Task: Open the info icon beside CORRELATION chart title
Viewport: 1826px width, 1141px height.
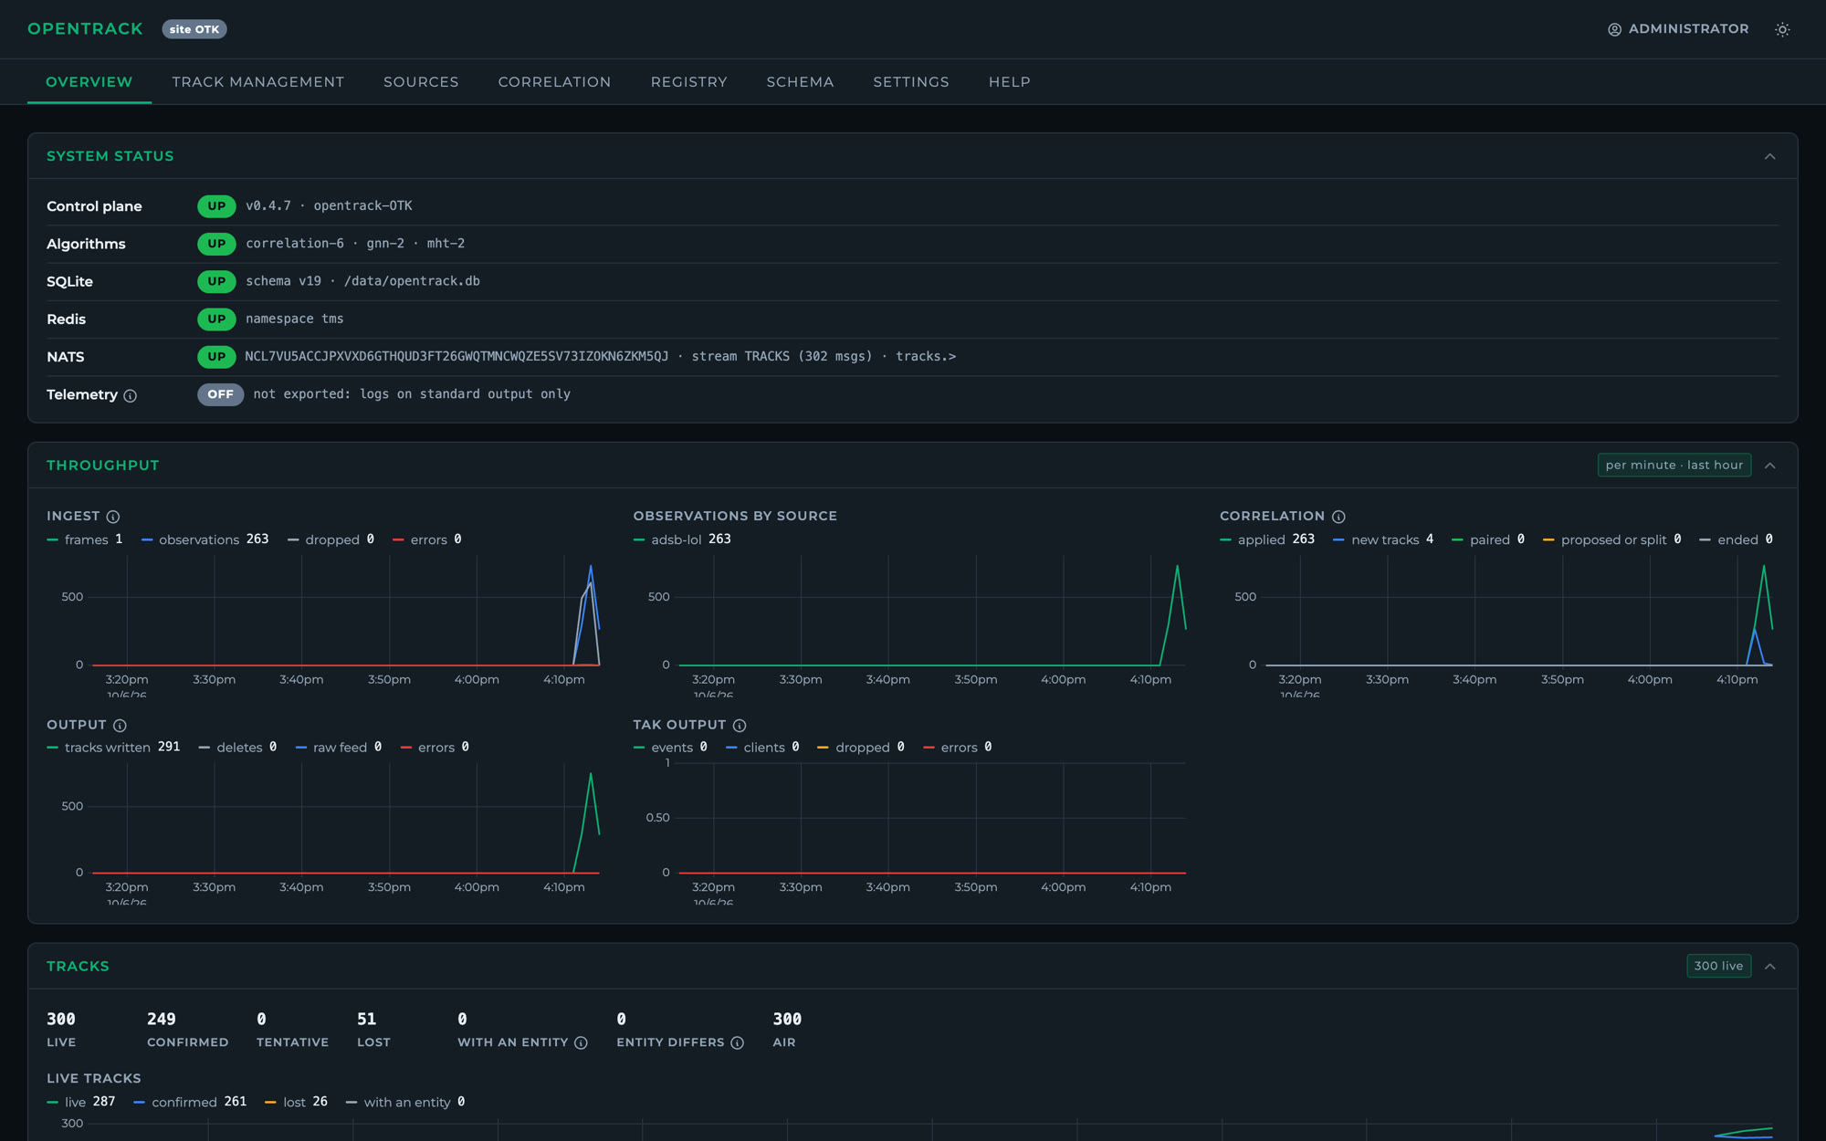Action: click(1338, 517)
